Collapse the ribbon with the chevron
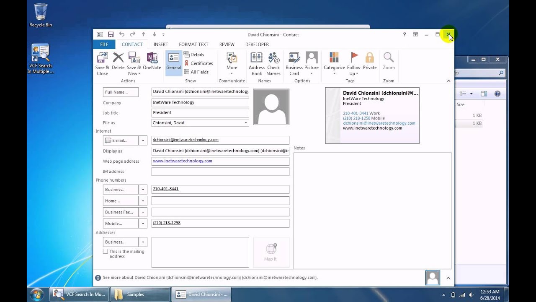Screen dimensions: 536x302 [x=448, y=81]
